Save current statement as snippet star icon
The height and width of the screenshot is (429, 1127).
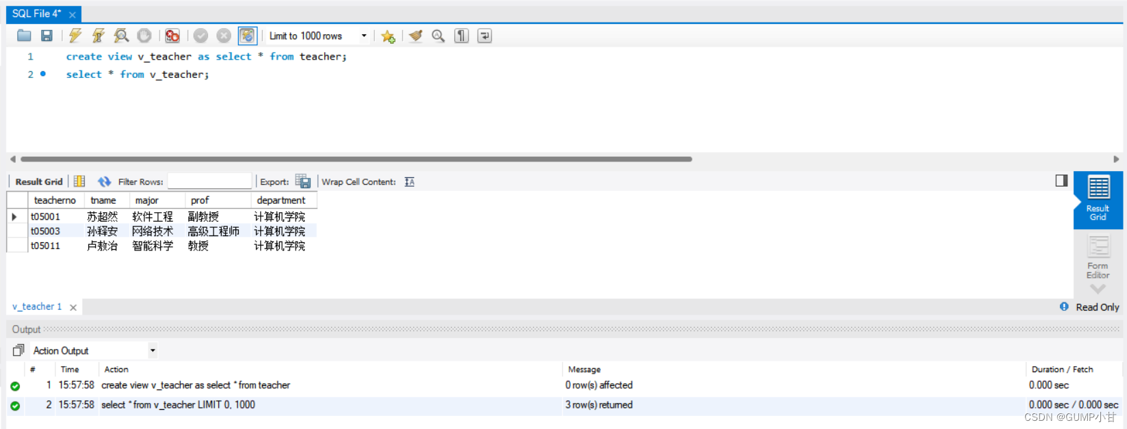[388, 36]
